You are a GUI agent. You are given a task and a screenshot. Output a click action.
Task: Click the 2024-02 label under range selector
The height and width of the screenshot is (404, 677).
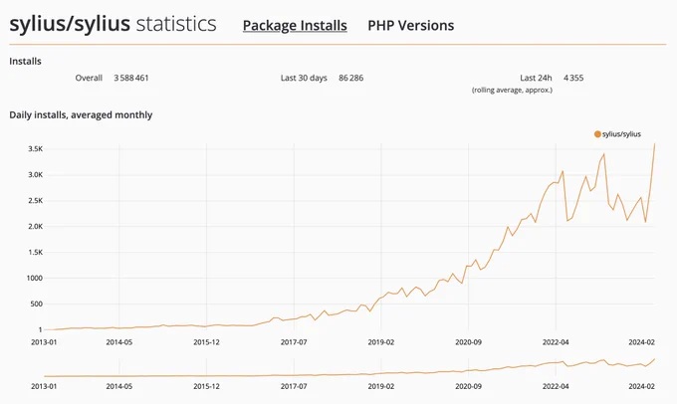point(642,386)
